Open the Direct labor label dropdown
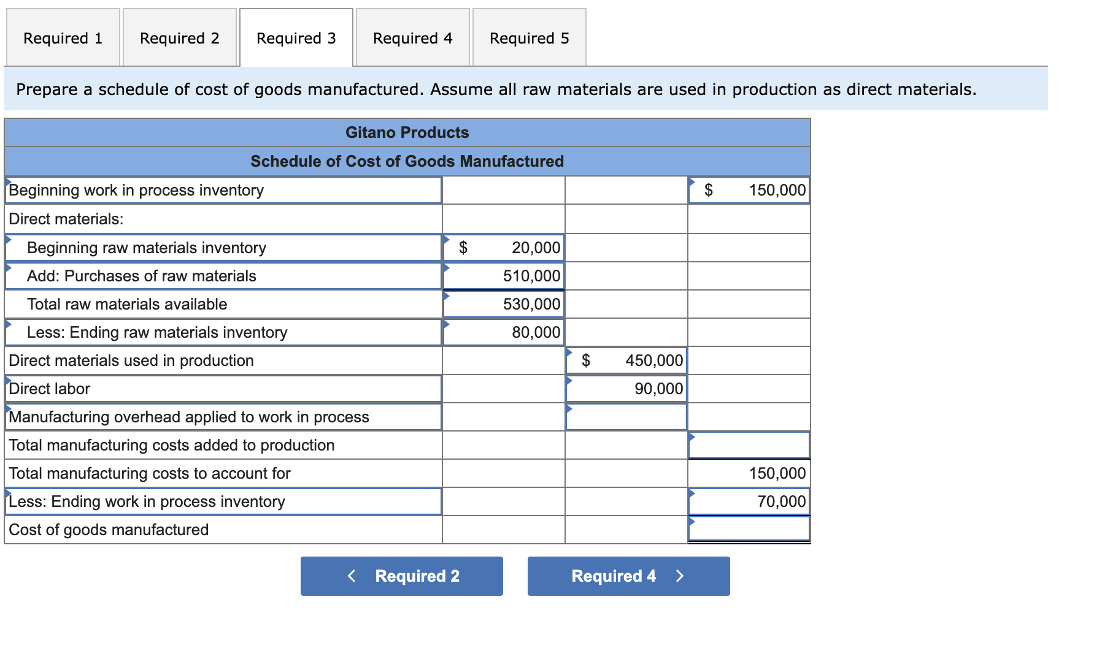1102x662 pixels. 223,389
